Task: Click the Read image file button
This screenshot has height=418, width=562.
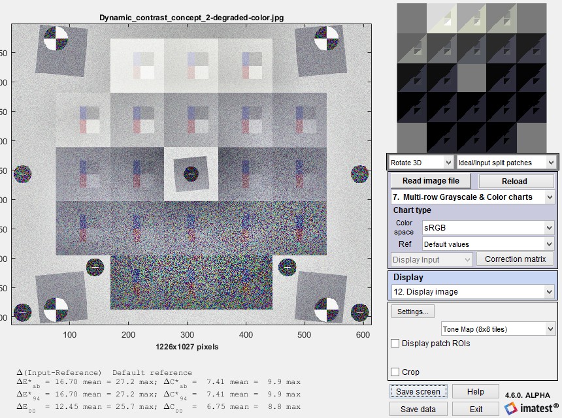Action: tap(429, 180)
